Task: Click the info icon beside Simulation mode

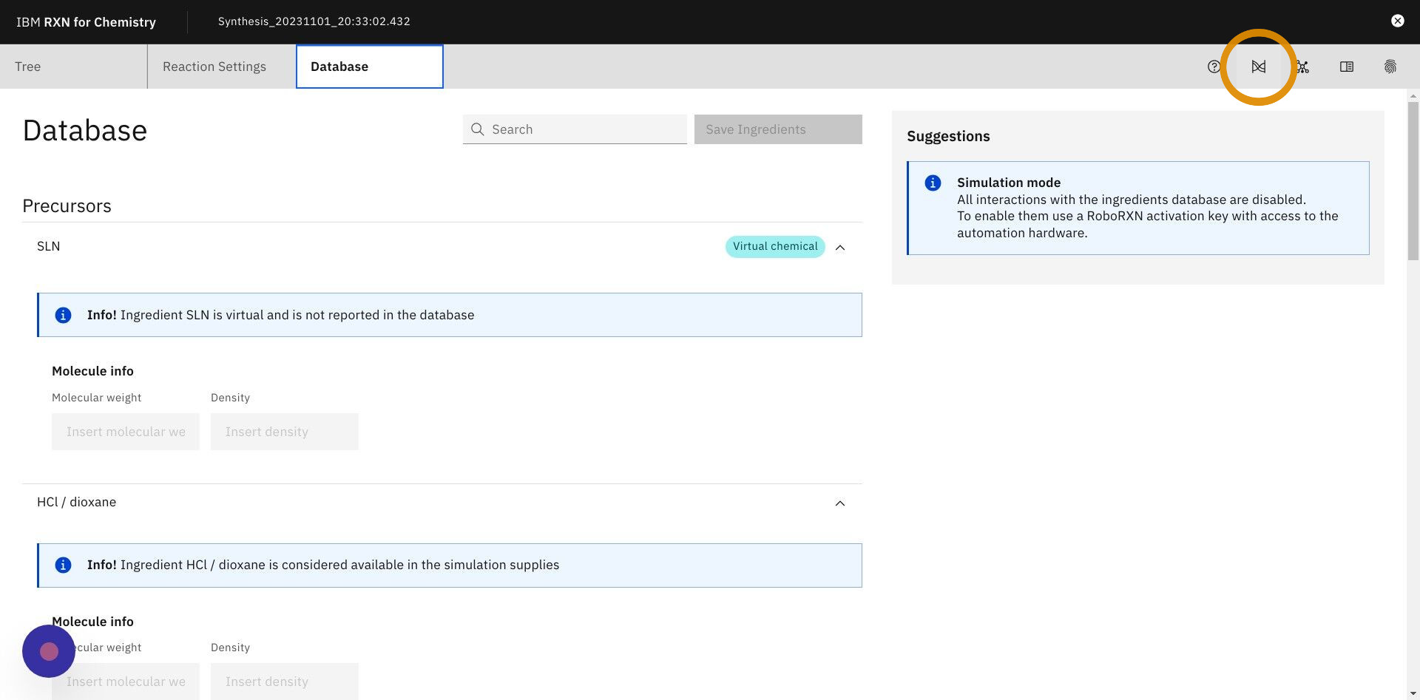Action: point(933,183)
